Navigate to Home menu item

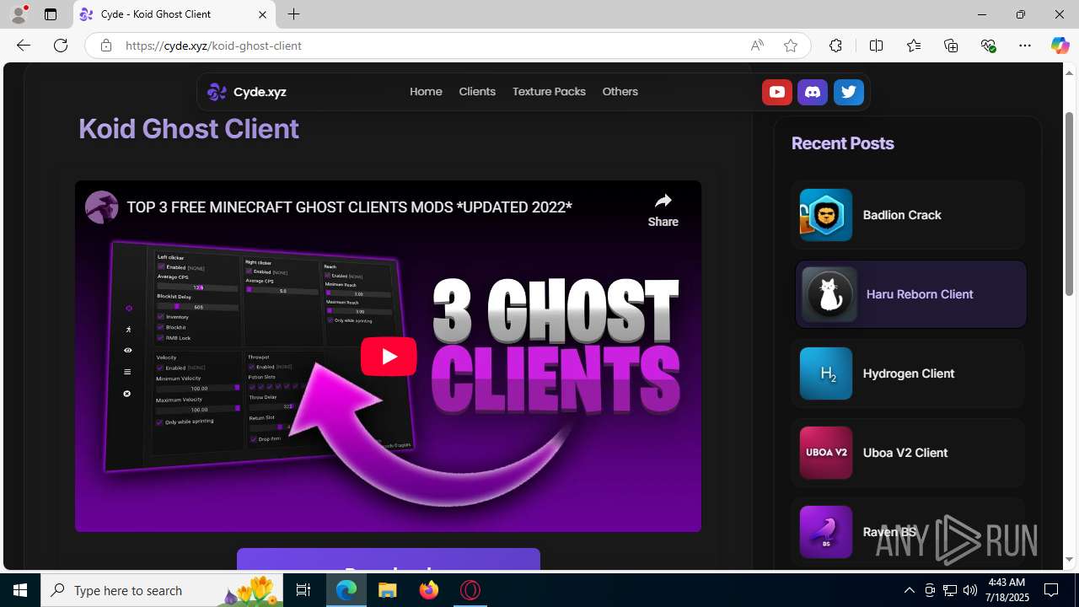[x=426, y=92]
